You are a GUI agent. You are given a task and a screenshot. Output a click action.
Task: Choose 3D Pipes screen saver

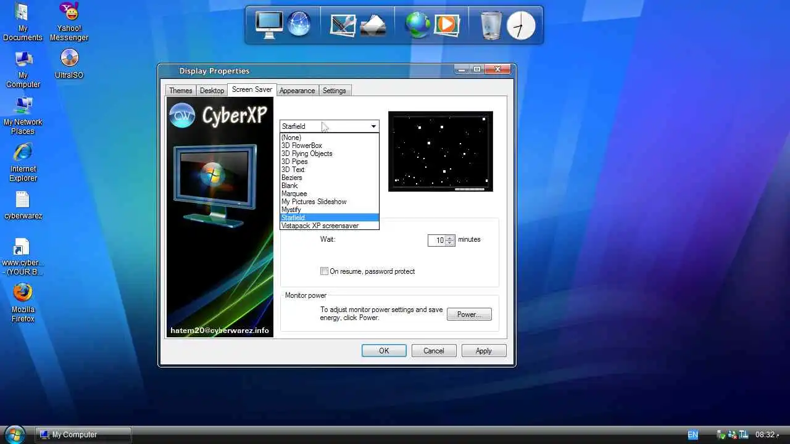tap(329, 162)
